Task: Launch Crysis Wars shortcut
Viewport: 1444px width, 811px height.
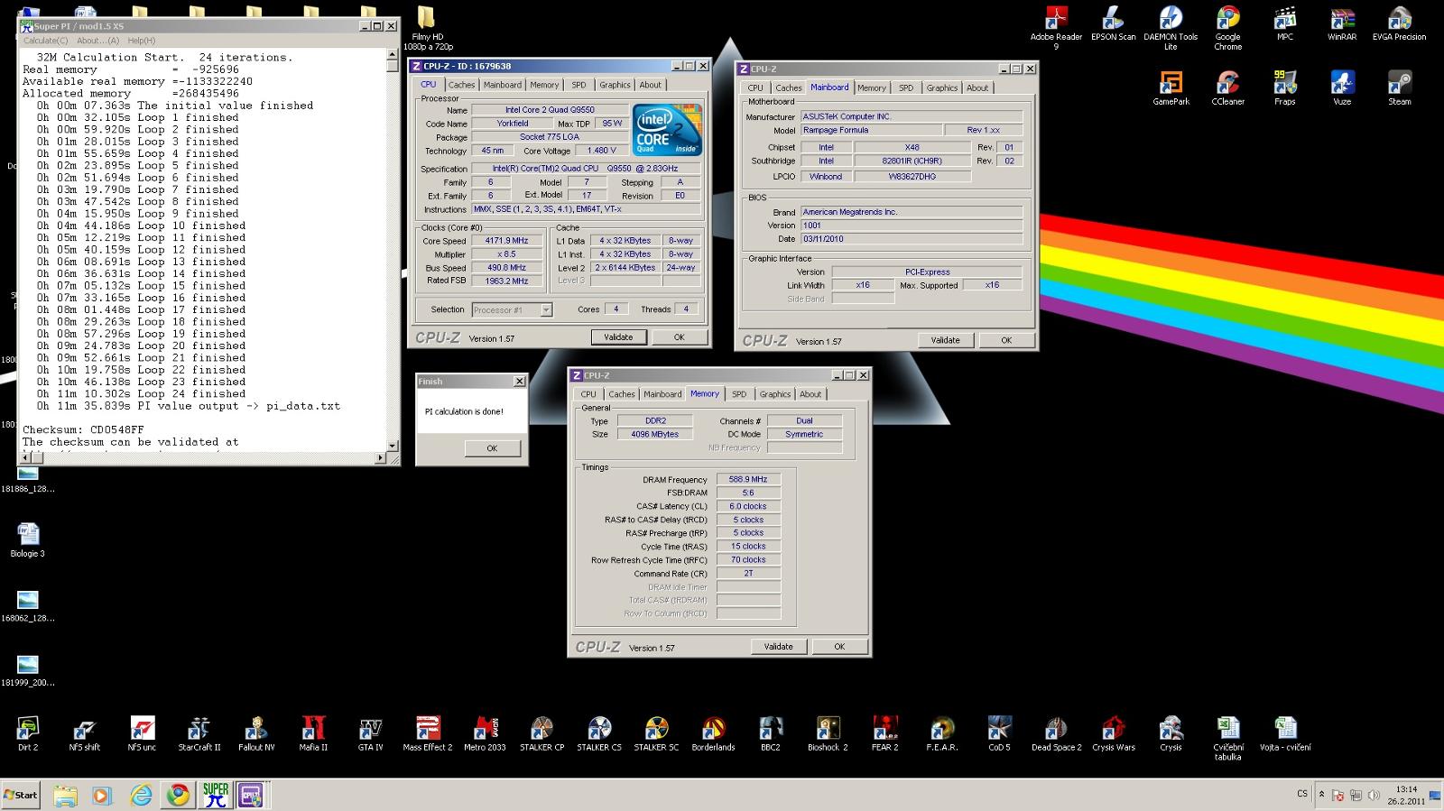Action: (x=1114, y=733)
